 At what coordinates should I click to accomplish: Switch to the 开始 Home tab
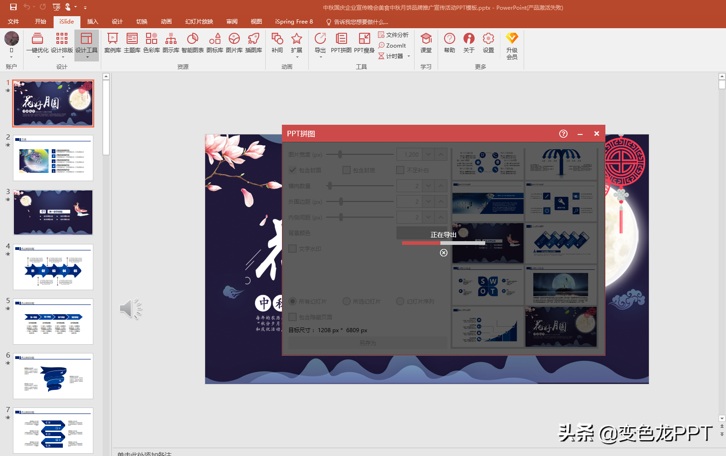pyautogui.click(x=41, y=22)
